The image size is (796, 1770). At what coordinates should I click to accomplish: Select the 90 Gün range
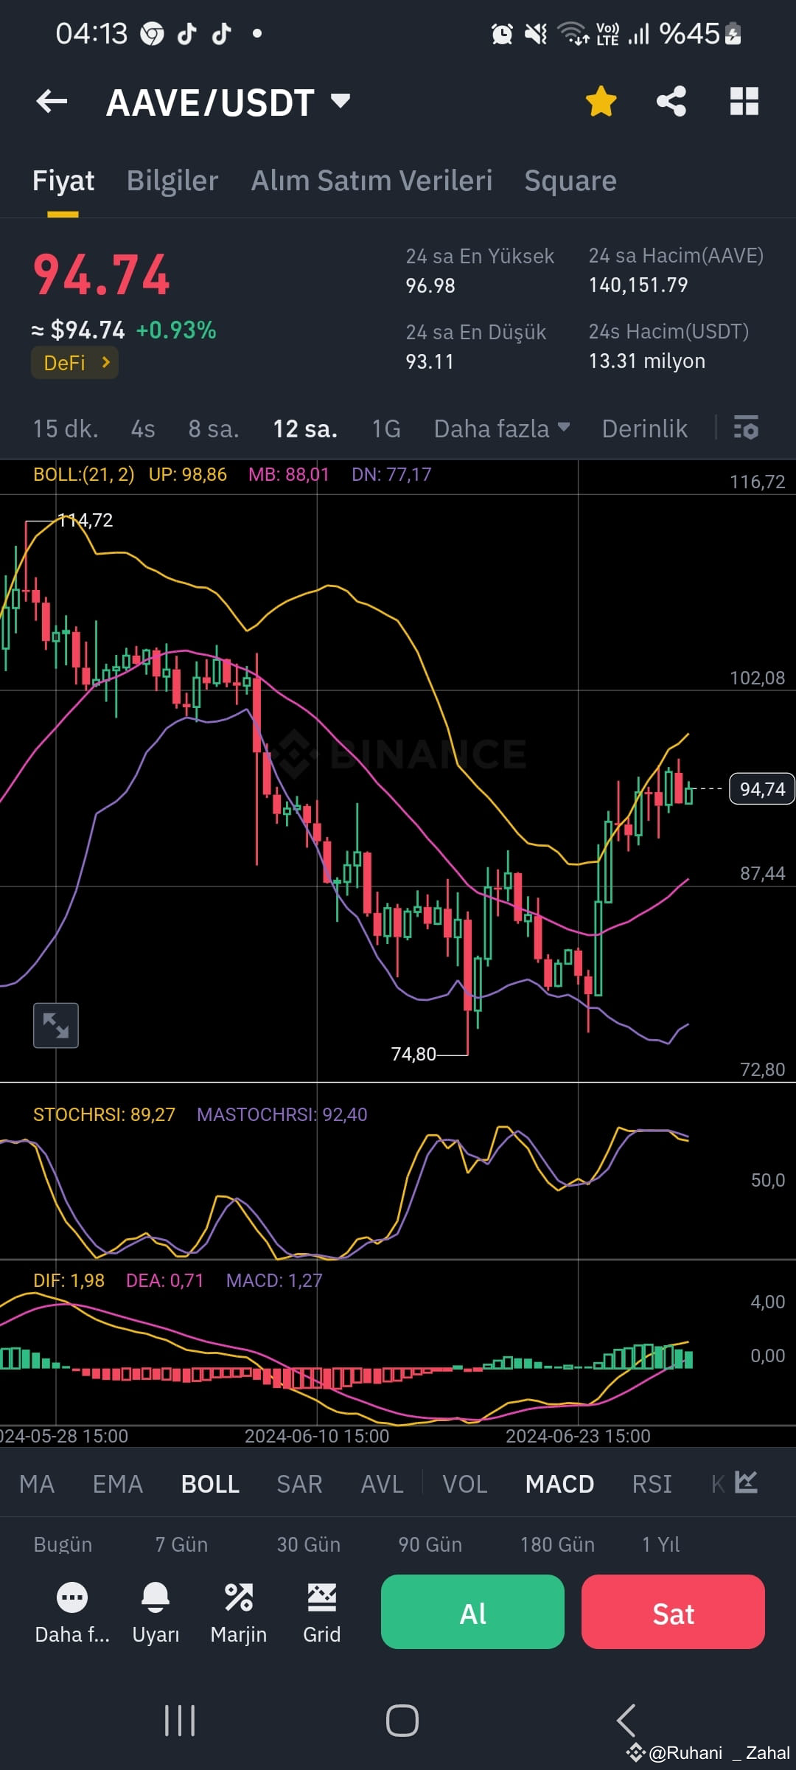[x=430, y=1544]
